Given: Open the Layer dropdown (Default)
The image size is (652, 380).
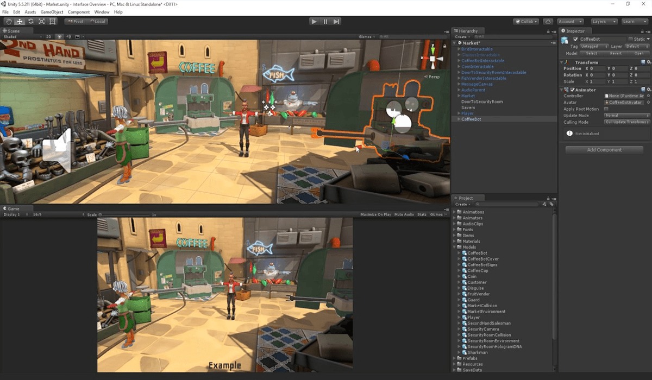Looking at the screenshot, I should [x=637, y=47].
